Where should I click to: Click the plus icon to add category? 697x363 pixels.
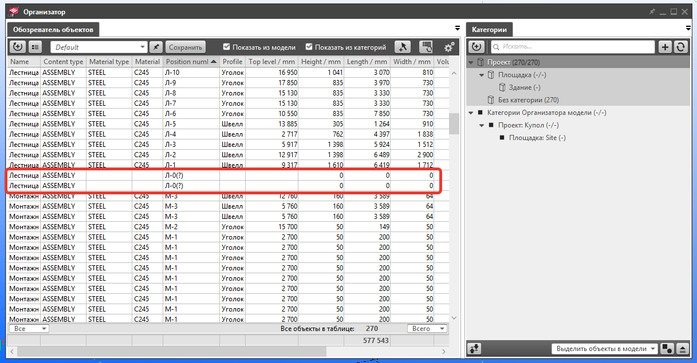click(665, 47)
